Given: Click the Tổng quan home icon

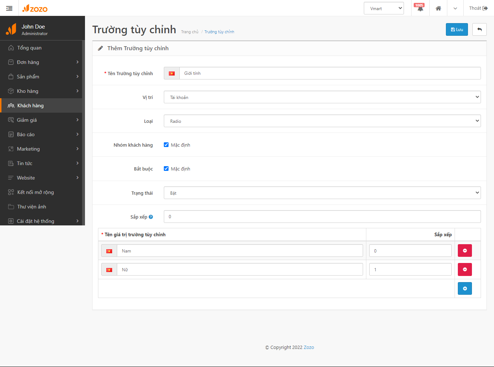Looking at the screenshot, I should pyautogui.click(x=11, y=48).
